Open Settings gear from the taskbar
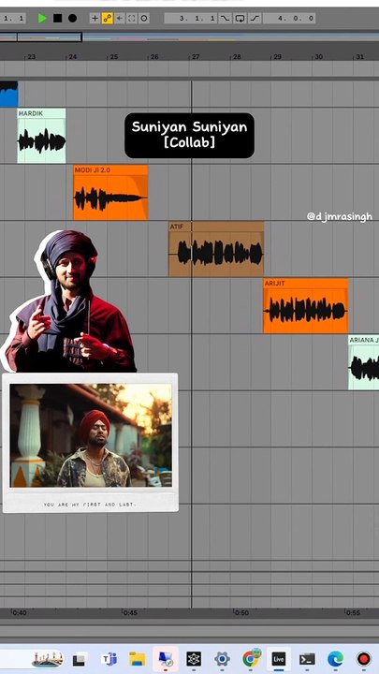379x674 pixels. tap(222, 659)
